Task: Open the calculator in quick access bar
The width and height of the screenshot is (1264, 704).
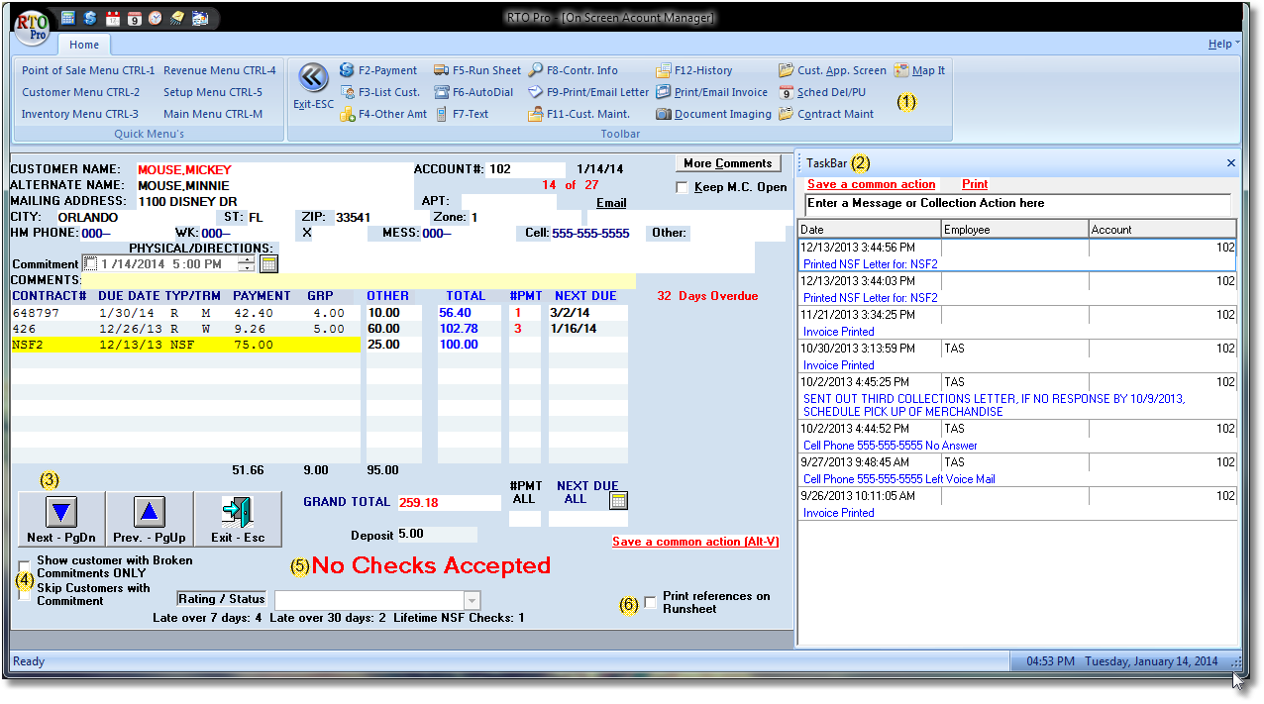Action: pos(68,18)
